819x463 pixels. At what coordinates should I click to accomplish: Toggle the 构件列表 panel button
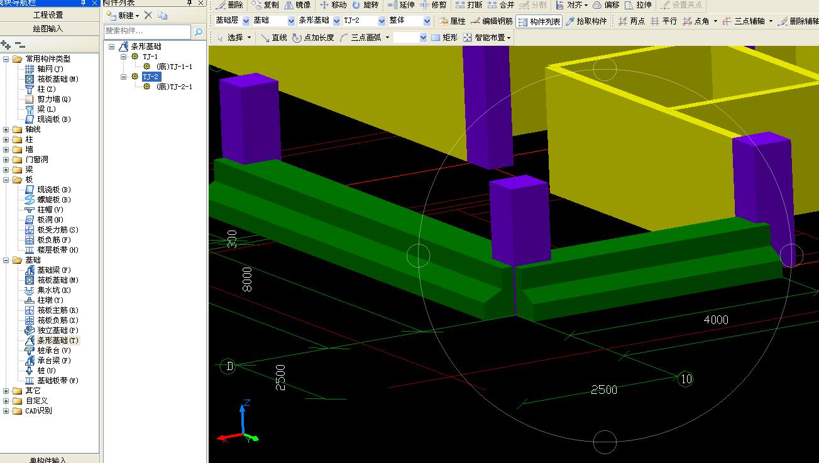(539, 21)
